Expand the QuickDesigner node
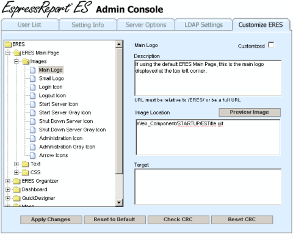The width and height of the screenshot is (293, 234). click(8, 198)
